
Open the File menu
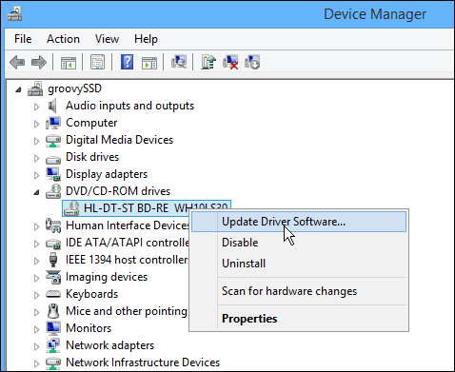coord(23,39)
